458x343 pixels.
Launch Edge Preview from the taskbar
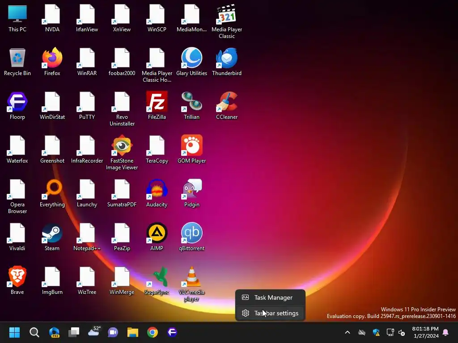54,332
